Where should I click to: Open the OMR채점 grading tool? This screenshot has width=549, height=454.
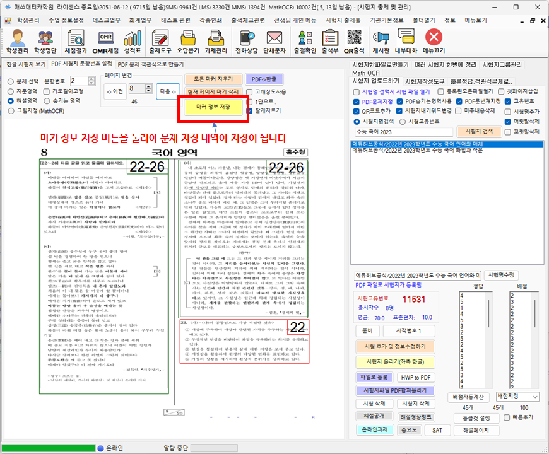[x=105, y=41]
